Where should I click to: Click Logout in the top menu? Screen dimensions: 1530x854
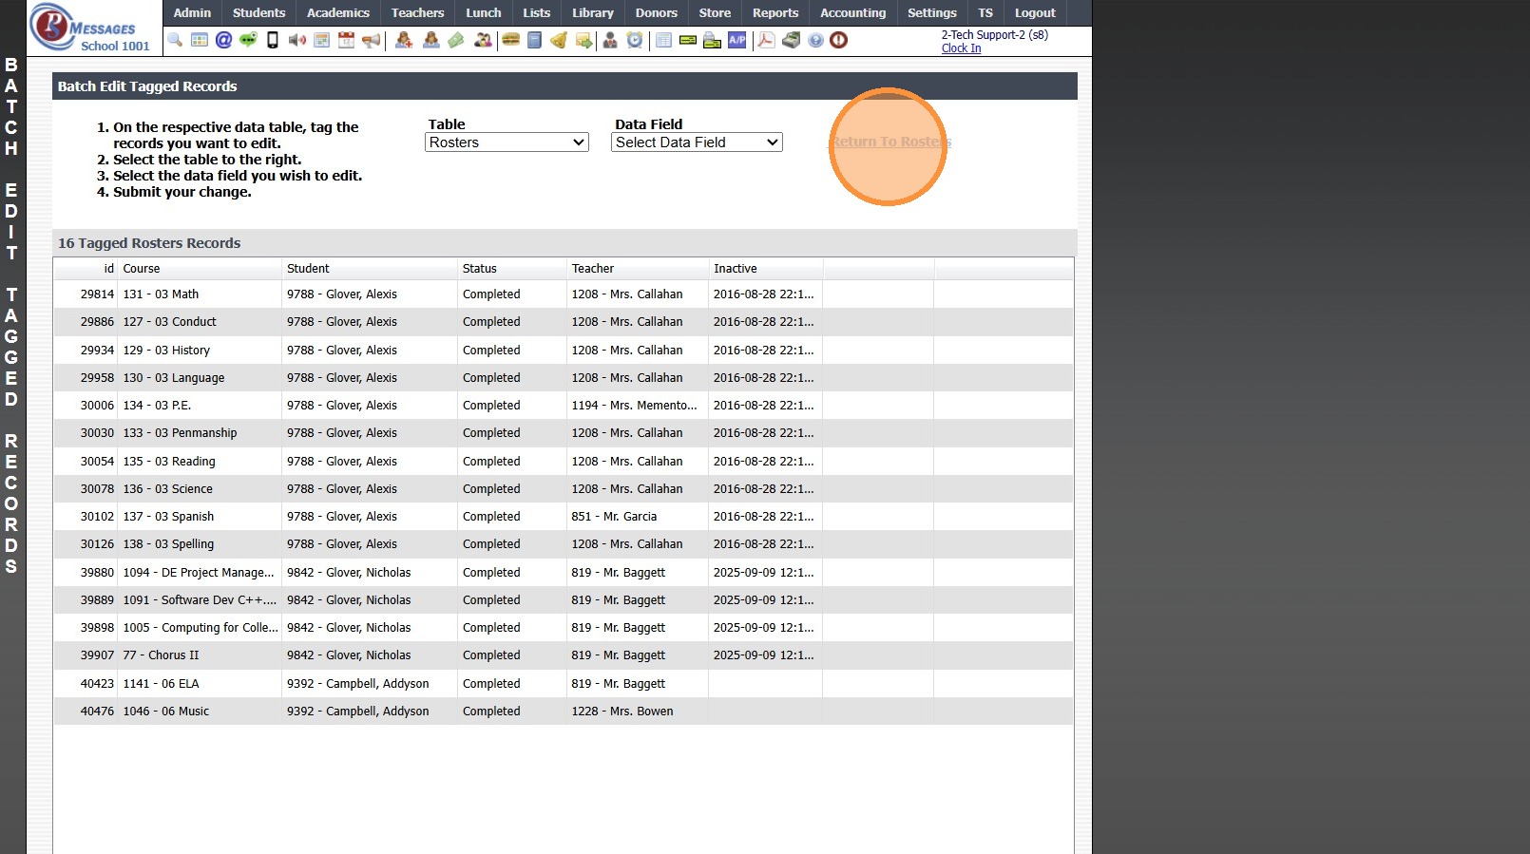pos(1035,13)
